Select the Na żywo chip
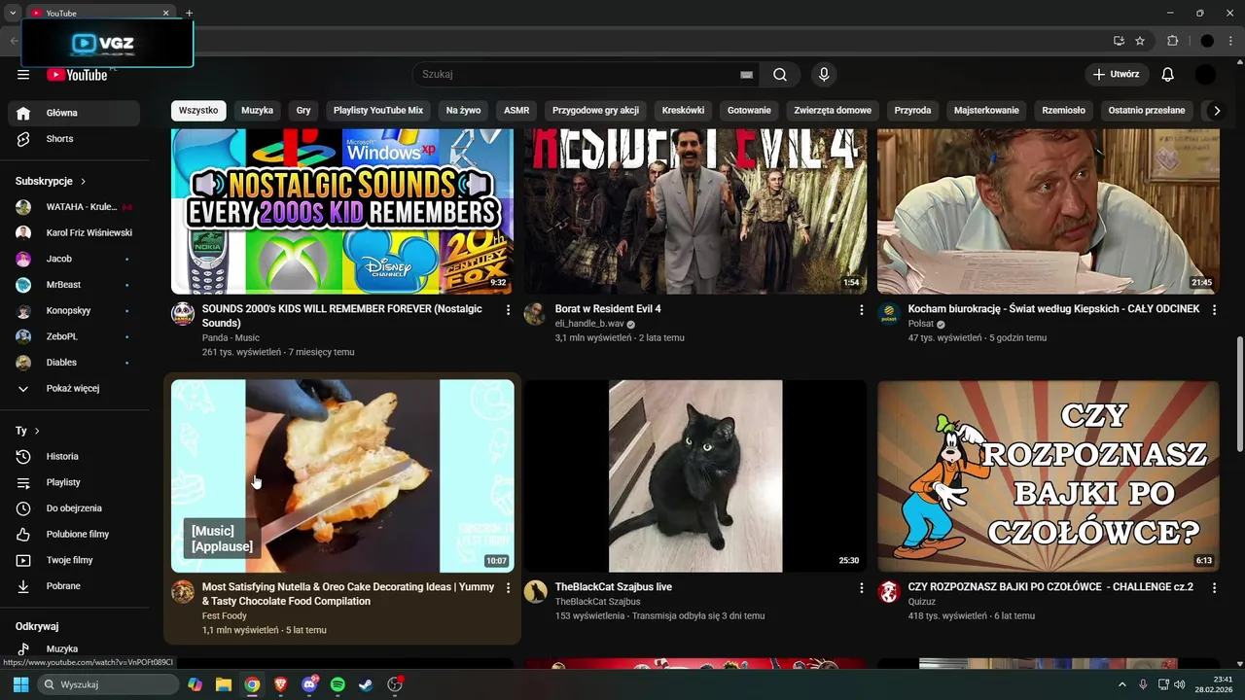1245x700 pixels. 464,111
